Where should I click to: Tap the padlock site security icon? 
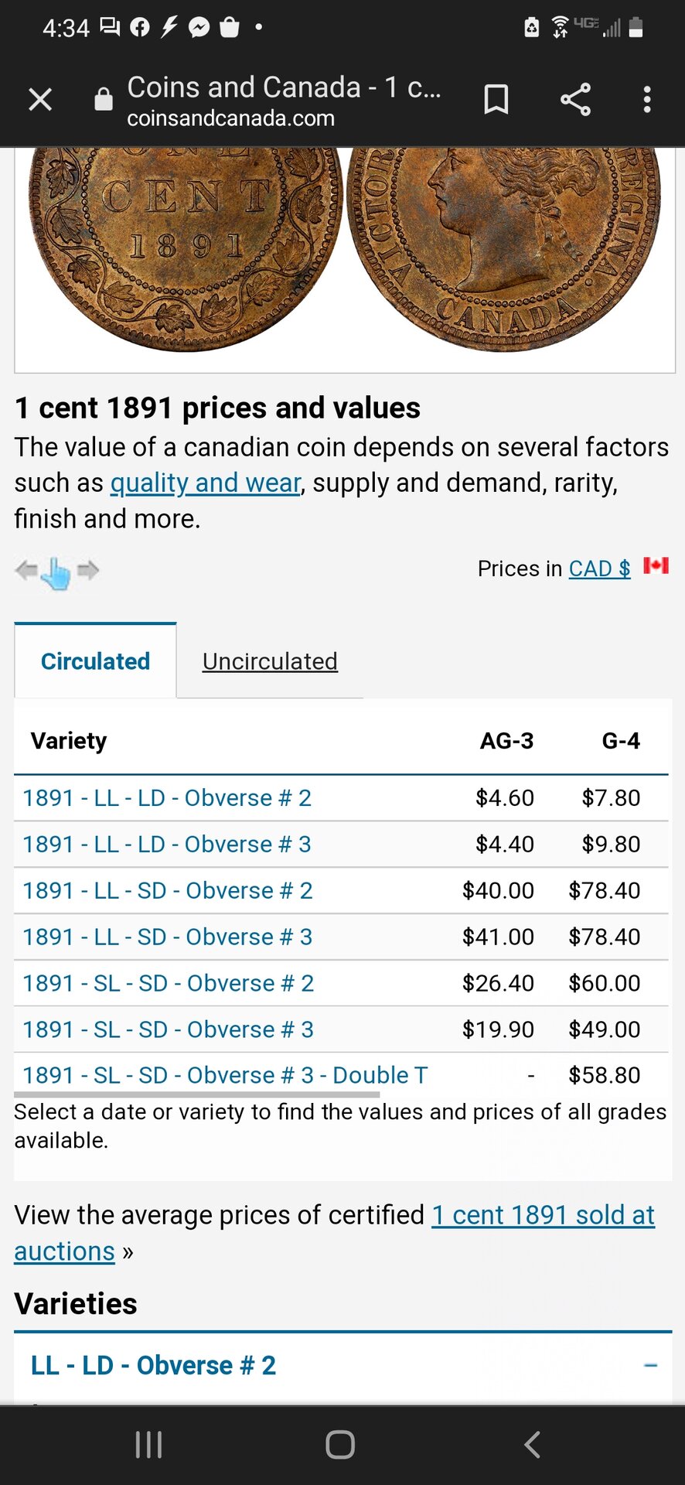[x=104, y=99]
